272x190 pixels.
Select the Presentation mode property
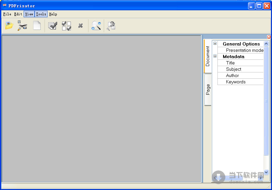click(241, 50)
